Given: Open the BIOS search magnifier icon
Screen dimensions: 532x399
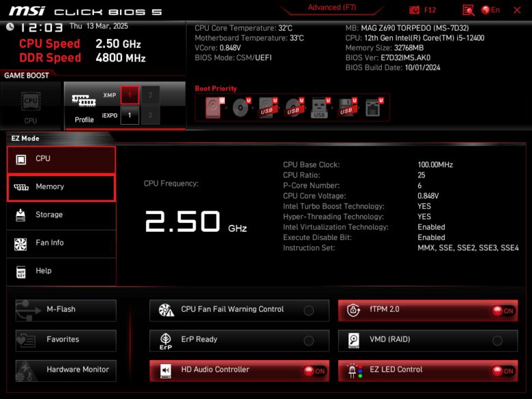Looking at the screenshot, I should click(468, 10).
